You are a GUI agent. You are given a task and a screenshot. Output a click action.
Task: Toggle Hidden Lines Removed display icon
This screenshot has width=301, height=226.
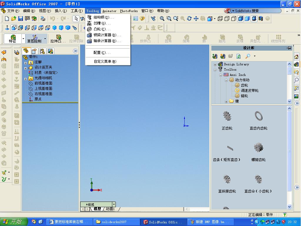tap(234, 19)
